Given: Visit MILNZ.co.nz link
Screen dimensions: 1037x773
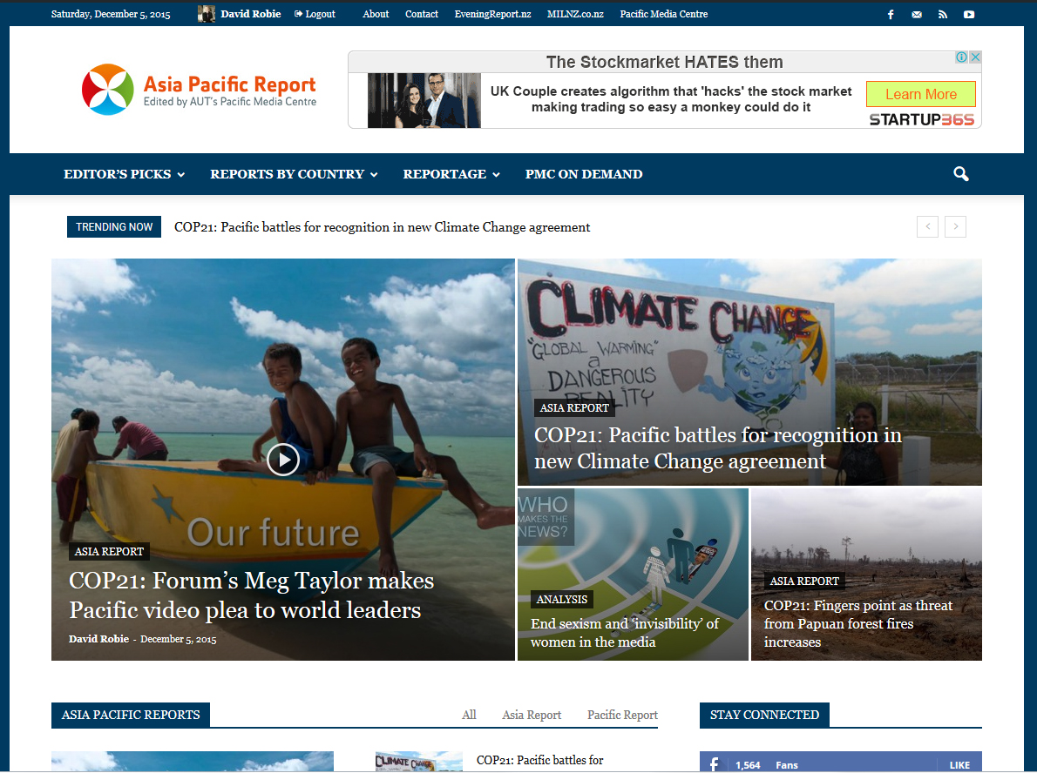Looking at the screenshot, I should (575, 14).
